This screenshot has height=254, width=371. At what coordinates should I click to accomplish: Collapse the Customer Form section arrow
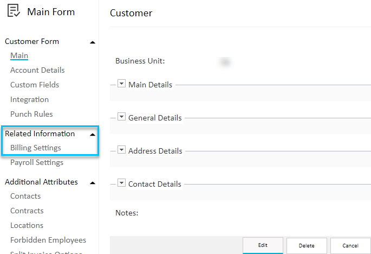[x=93, y=42]
